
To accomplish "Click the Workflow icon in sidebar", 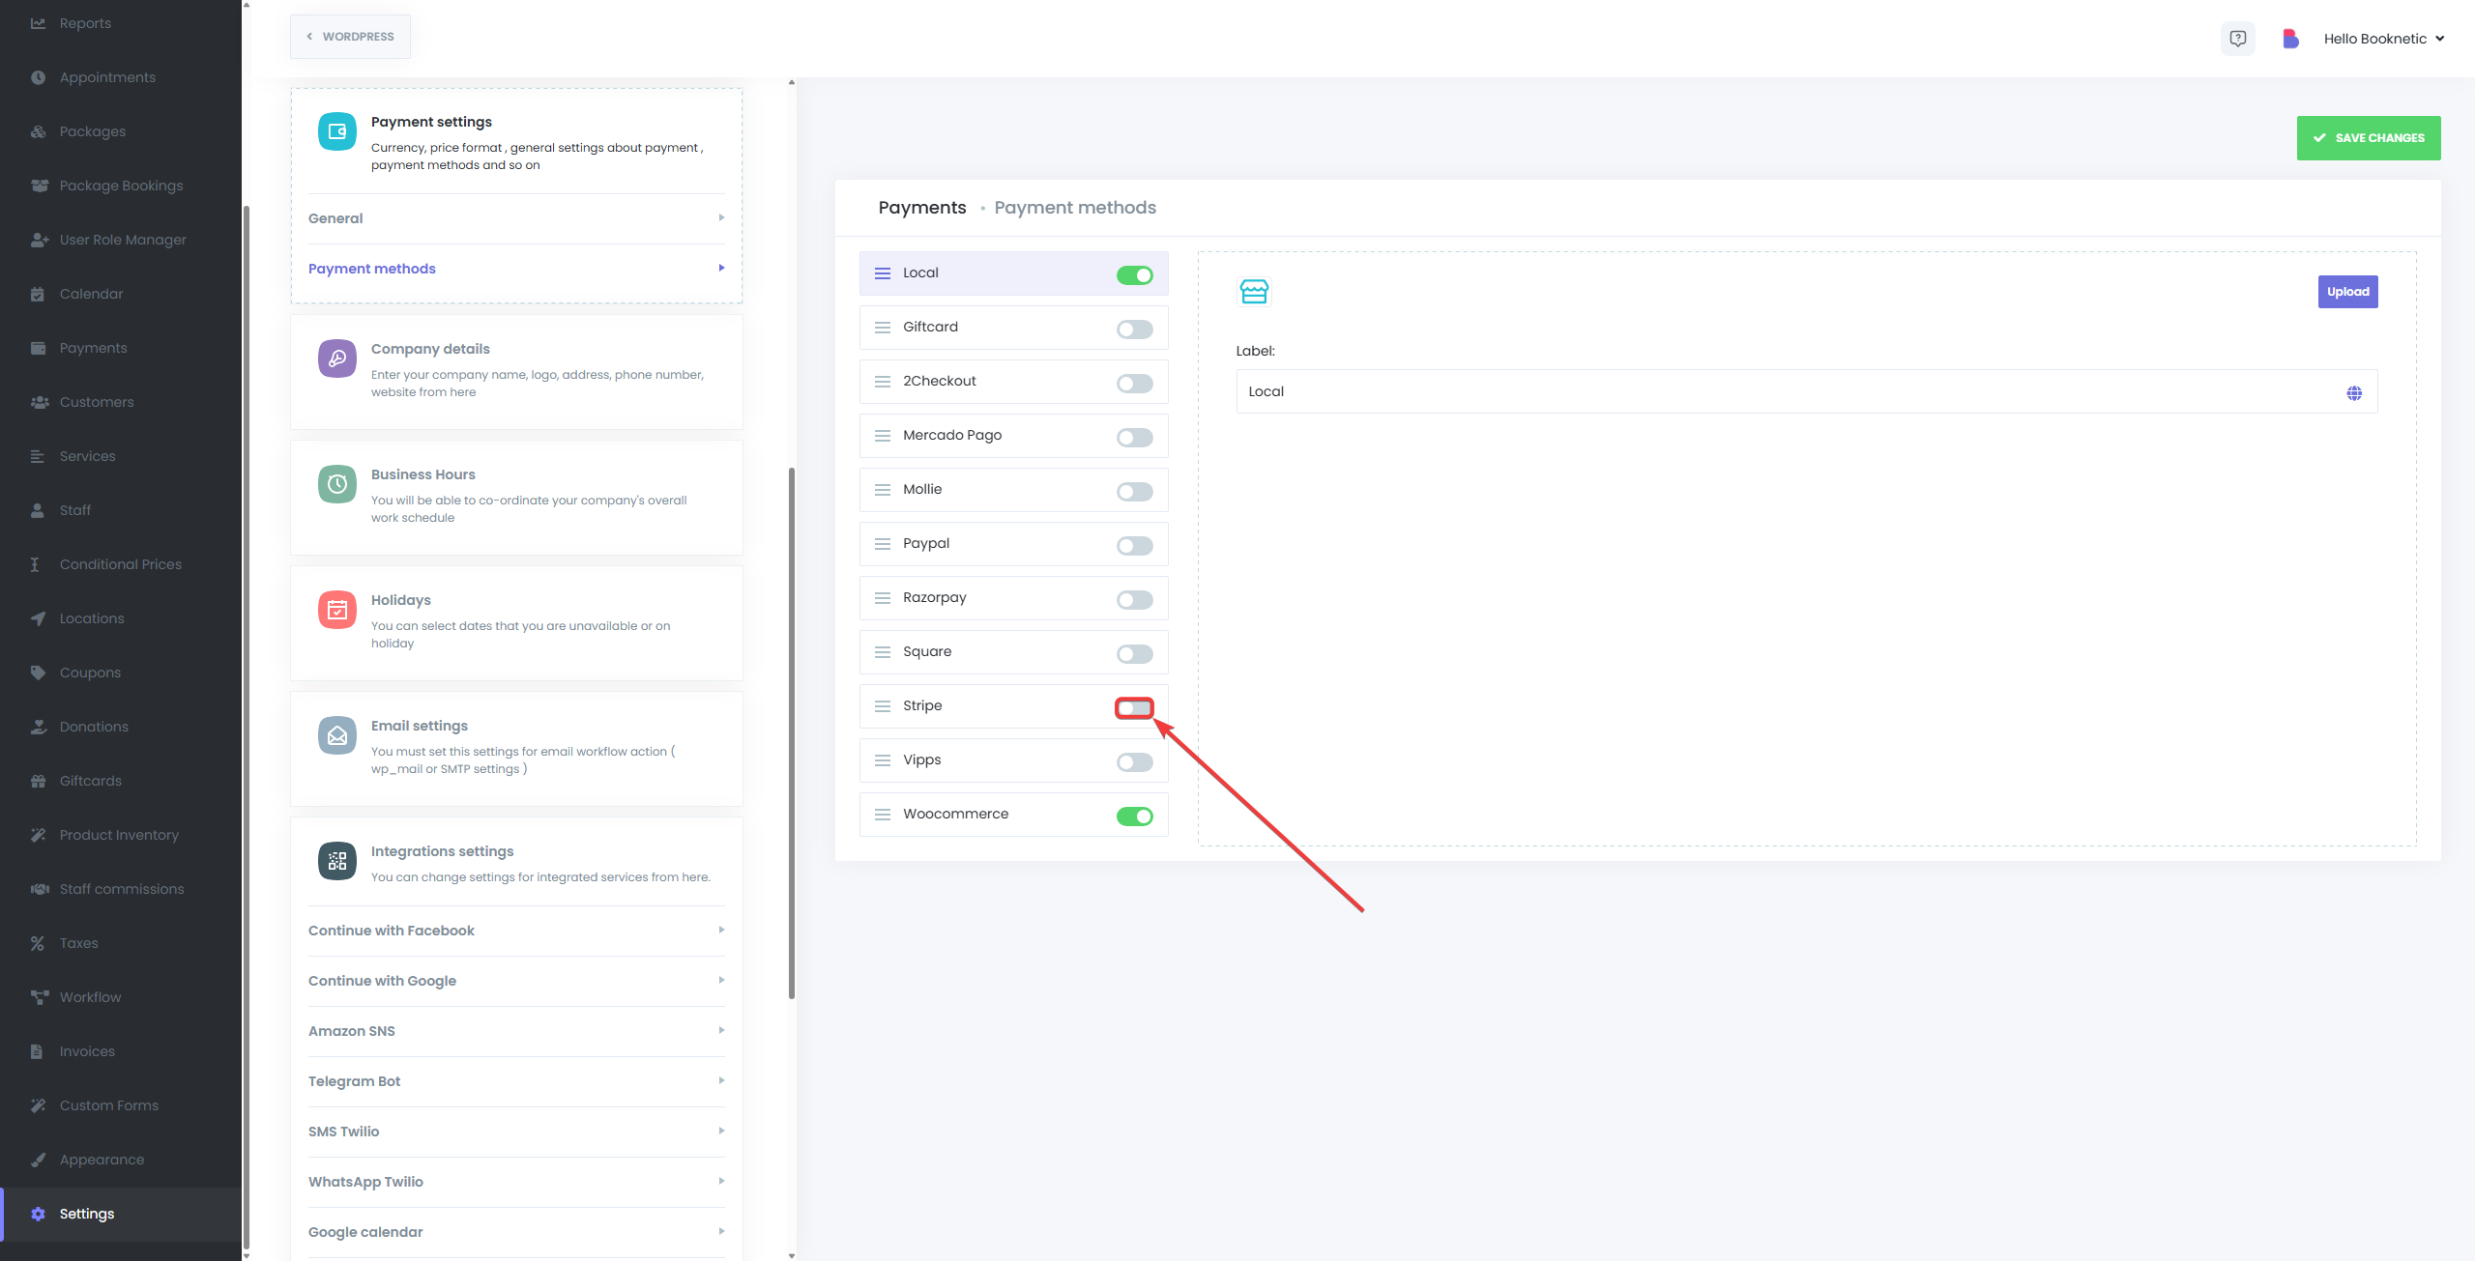I will tap(40, 997).
